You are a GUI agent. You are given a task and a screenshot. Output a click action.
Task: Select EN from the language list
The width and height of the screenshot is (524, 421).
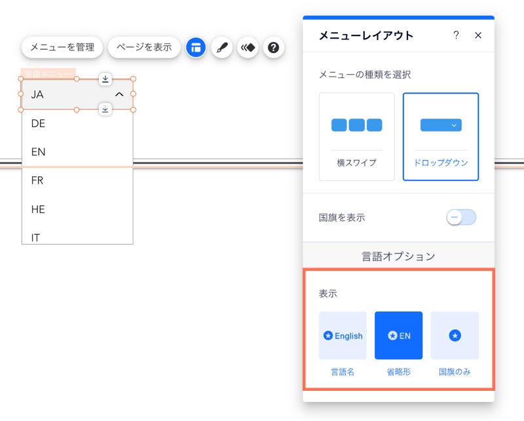pos(38,152)
